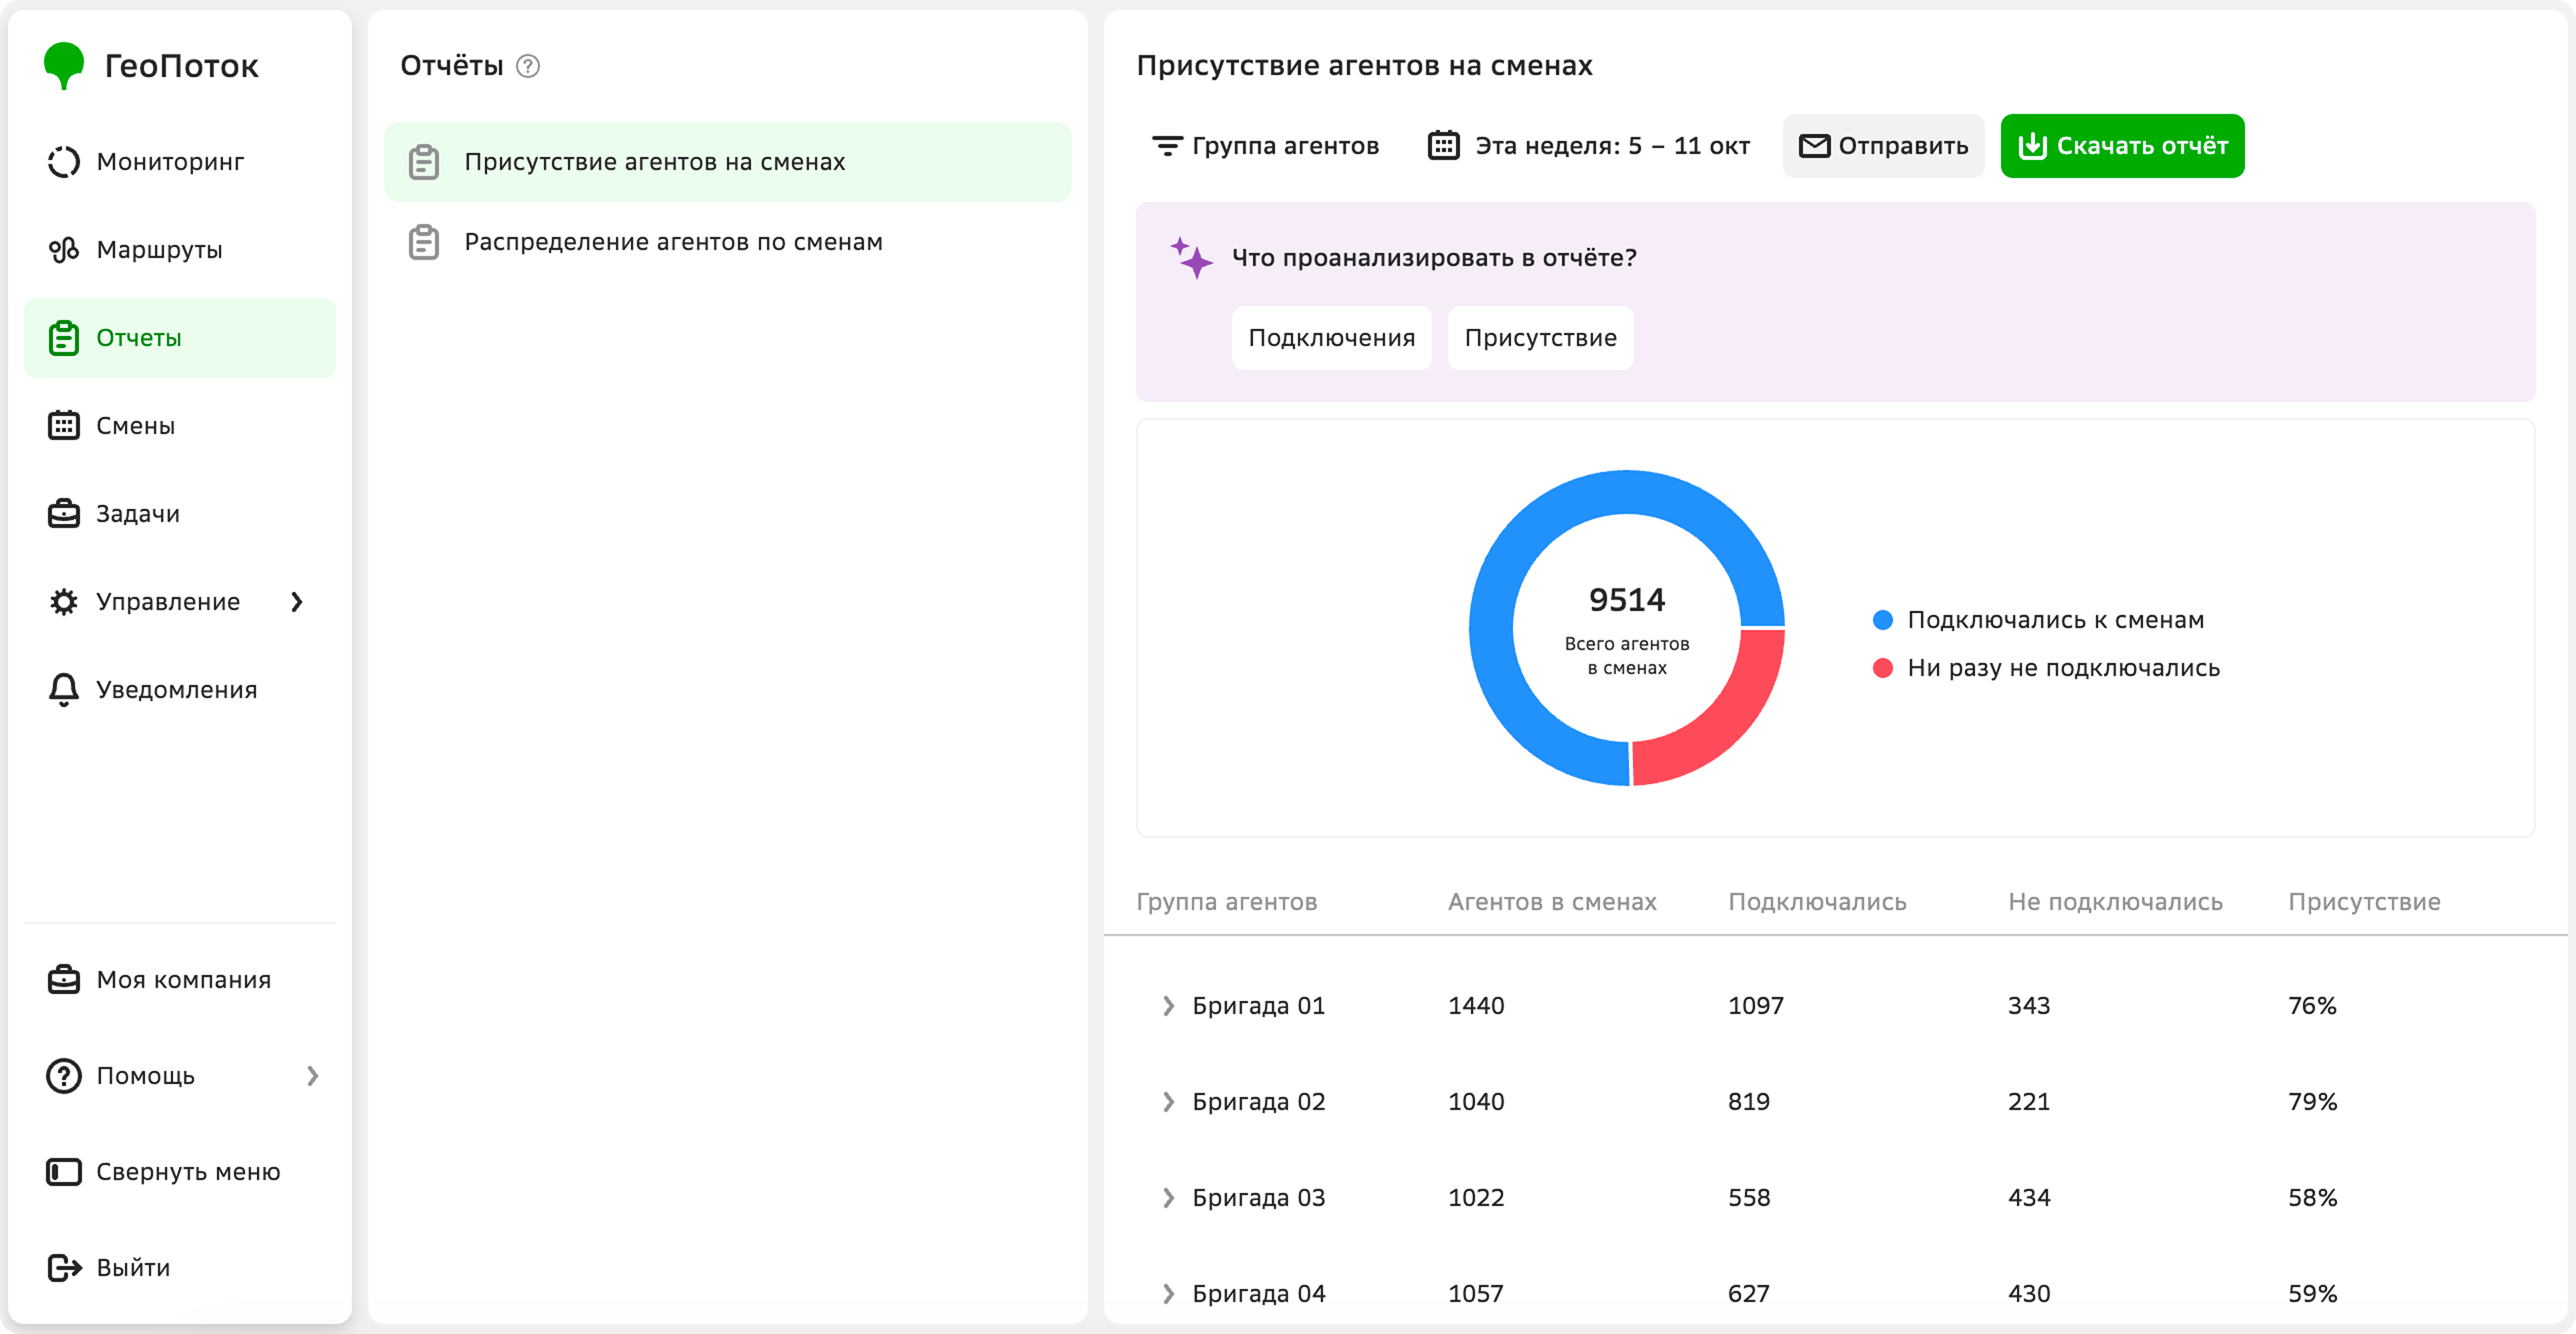This screenshot has height=1334, width=2576.
Task: Click red Ни разу не подключались legend dot
Action: click(1882, 668)
